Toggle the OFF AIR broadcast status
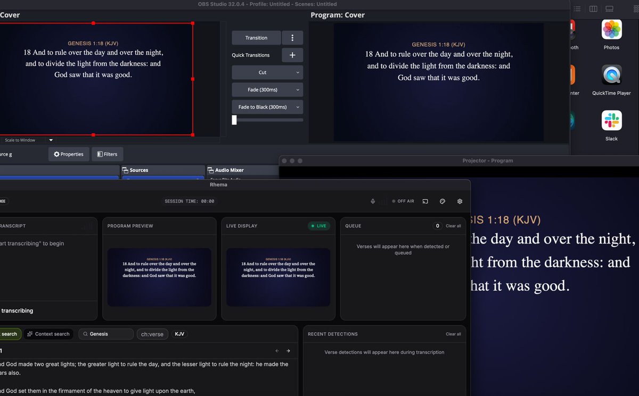Viewport: 639px width, 396px height. coord(403,201)
